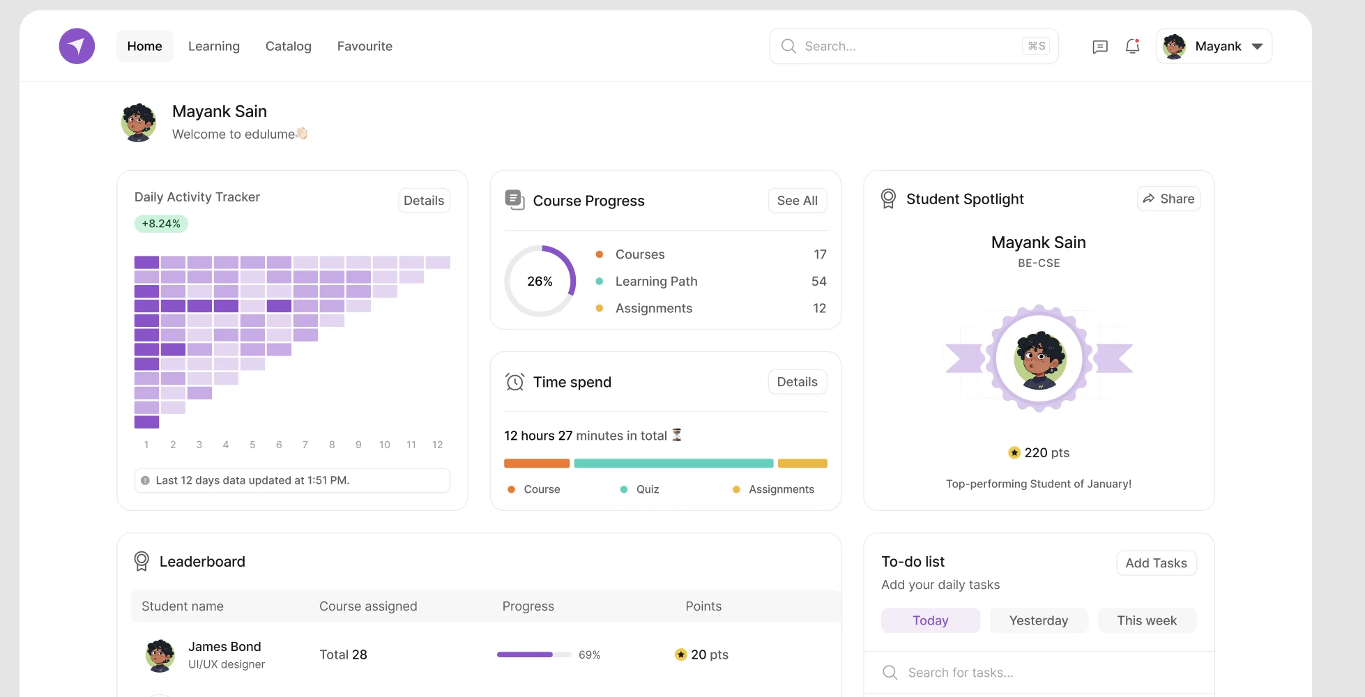The image size is (1365, 697).
Task: Click the Time spend alarm clock icon
Action: coord(515,382)
